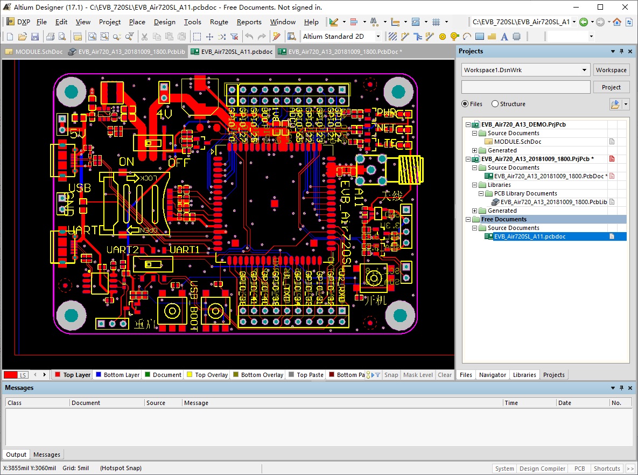Collapse the Libraries folder node
Screen dimensions: 638x475
coord(474,185)
